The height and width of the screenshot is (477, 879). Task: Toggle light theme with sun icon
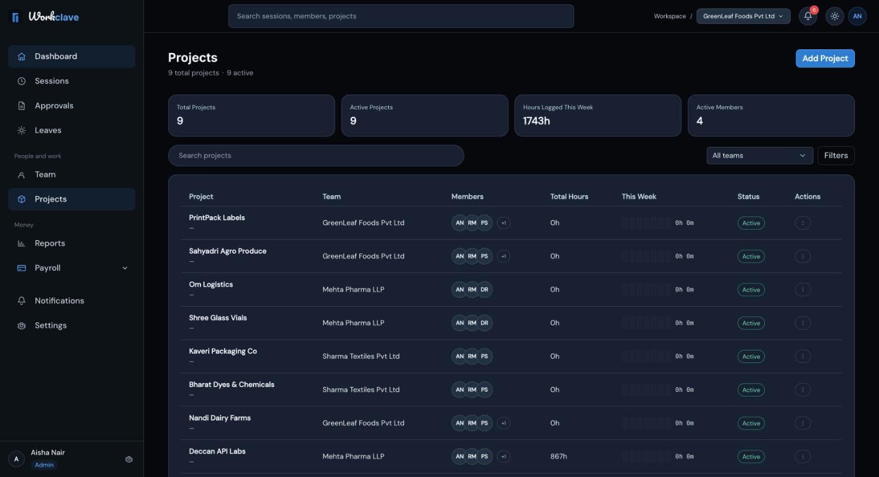834,16
